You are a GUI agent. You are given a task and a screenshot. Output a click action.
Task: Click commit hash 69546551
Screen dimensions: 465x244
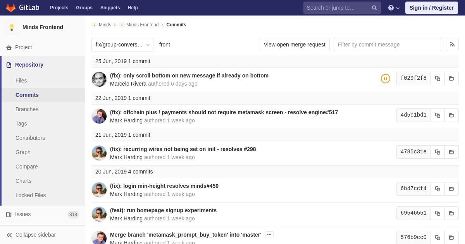(413, 213)
